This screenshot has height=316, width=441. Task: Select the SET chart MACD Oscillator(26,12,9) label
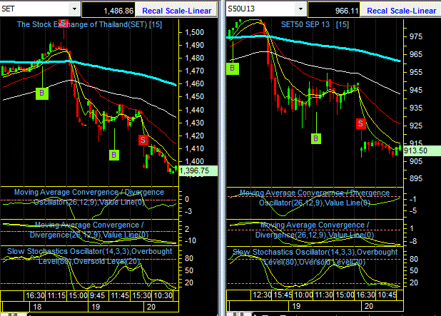click(x=89, y=197)
